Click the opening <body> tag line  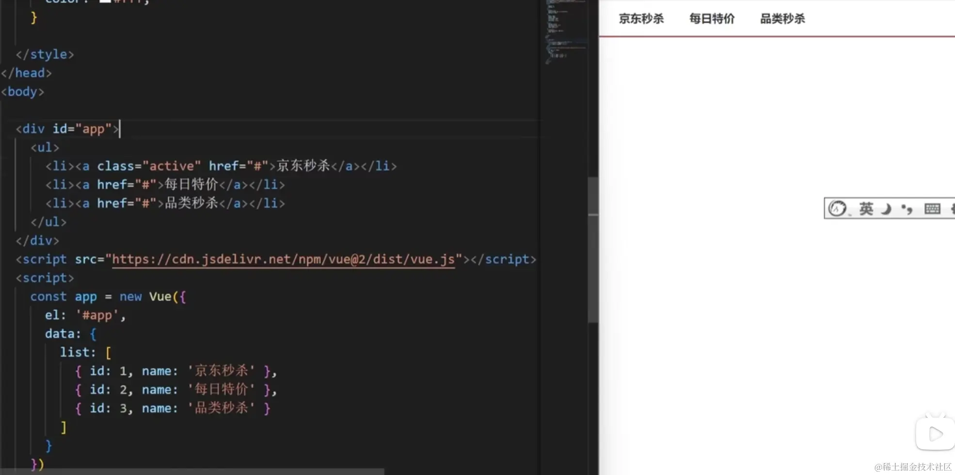tap(22, 92)
